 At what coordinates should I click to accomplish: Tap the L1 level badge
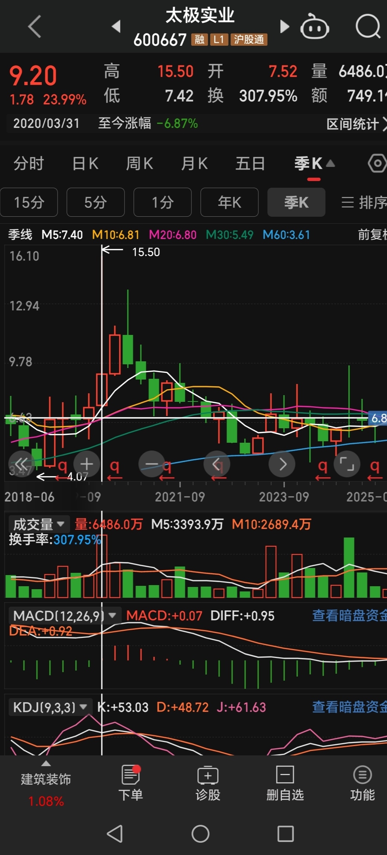click(x=219, y=39)
